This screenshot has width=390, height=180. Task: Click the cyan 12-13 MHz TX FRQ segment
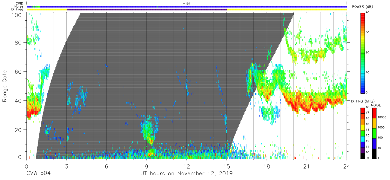click(362, 139)
